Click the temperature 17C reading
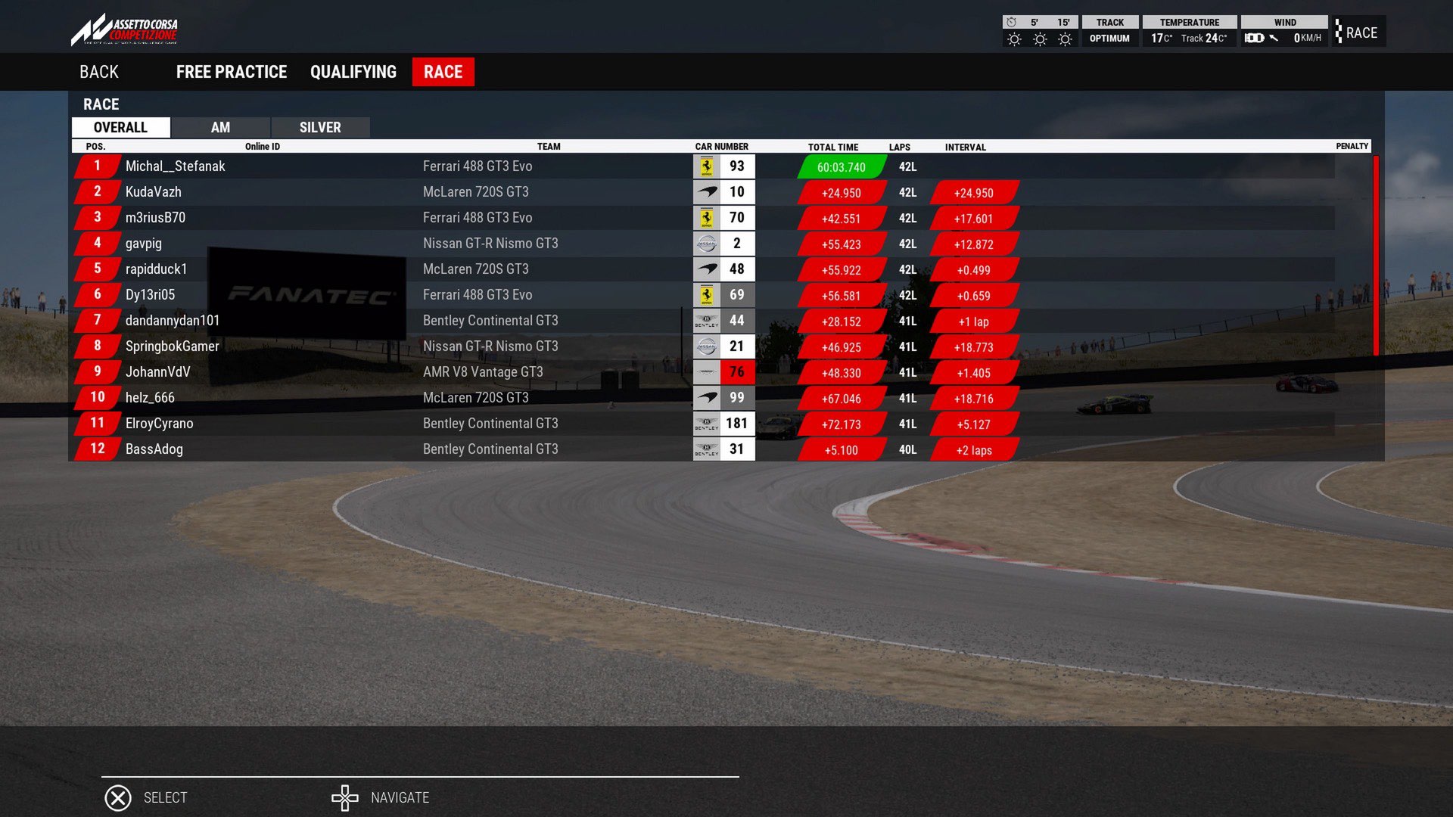The width and height of the screenshot is (1453, 817). tap(1162, 38)
